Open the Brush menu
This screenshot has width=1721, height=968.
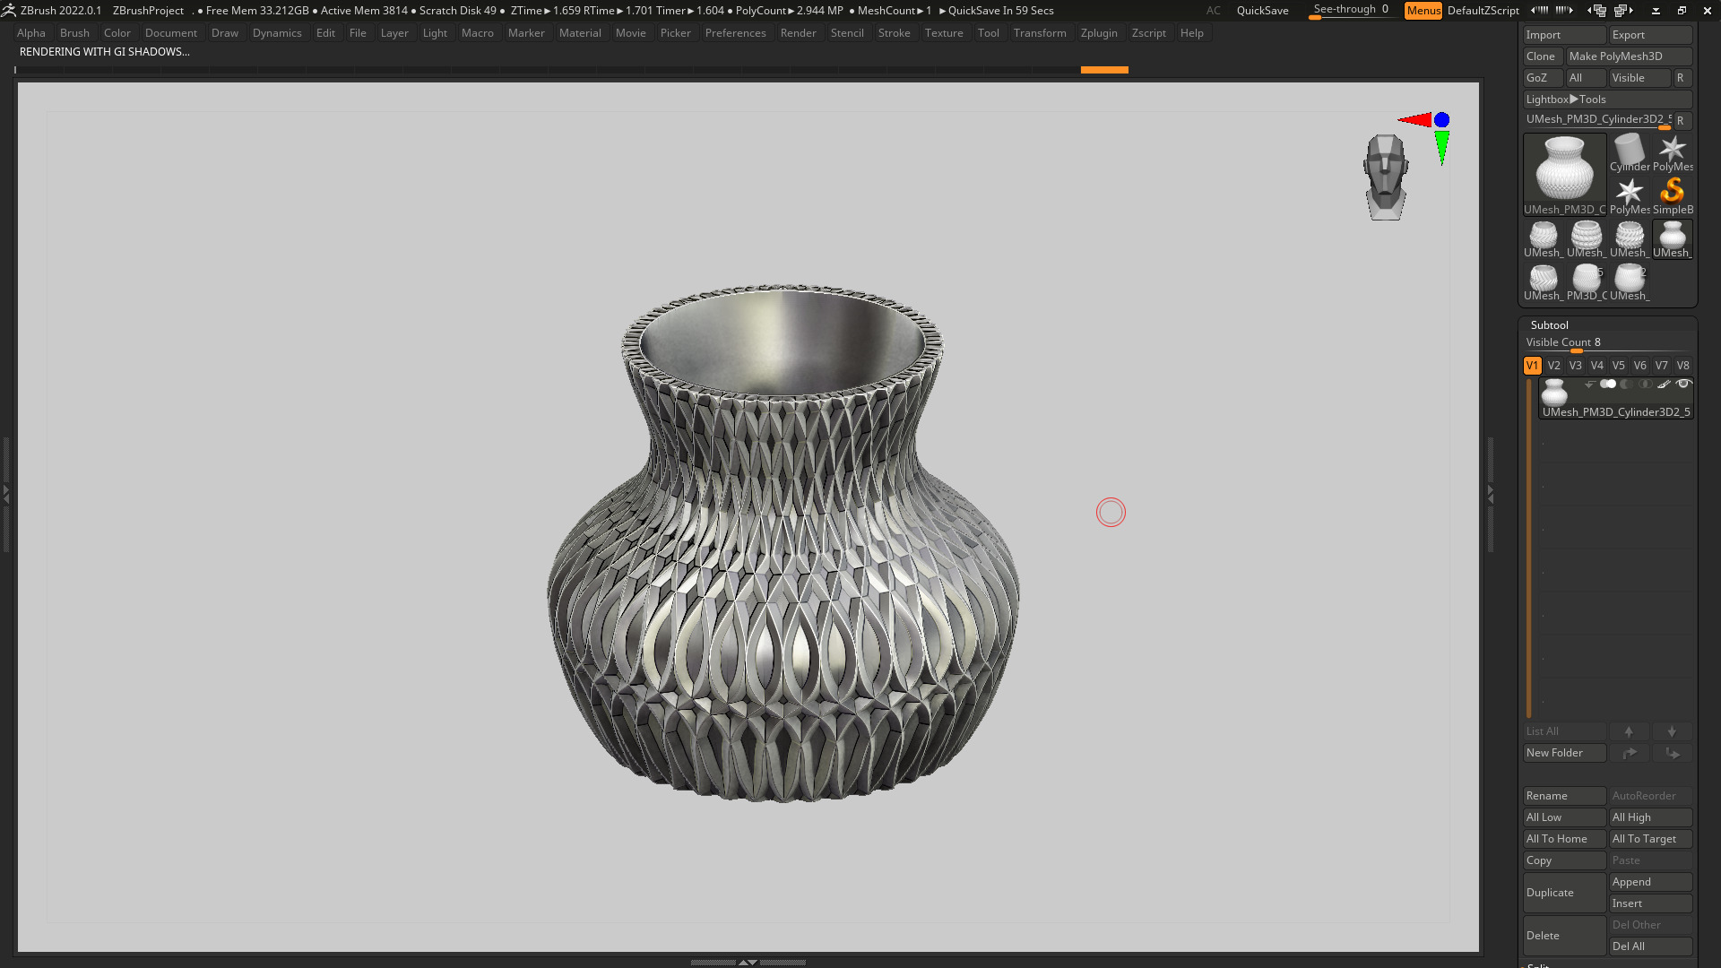(x=74, y=33)
